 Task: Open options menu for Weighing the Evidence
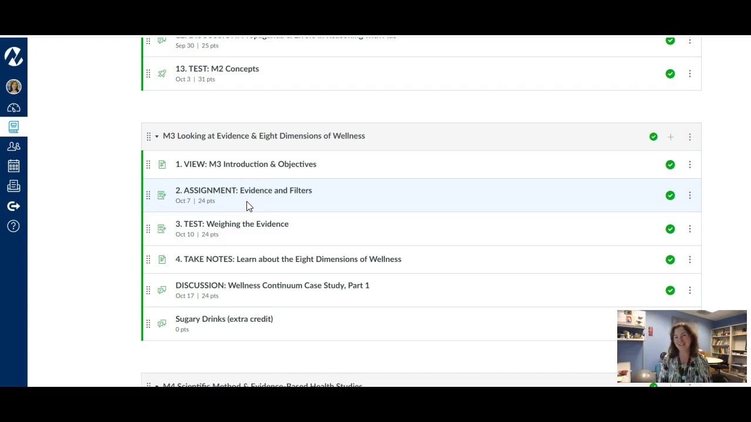[690, 229]
